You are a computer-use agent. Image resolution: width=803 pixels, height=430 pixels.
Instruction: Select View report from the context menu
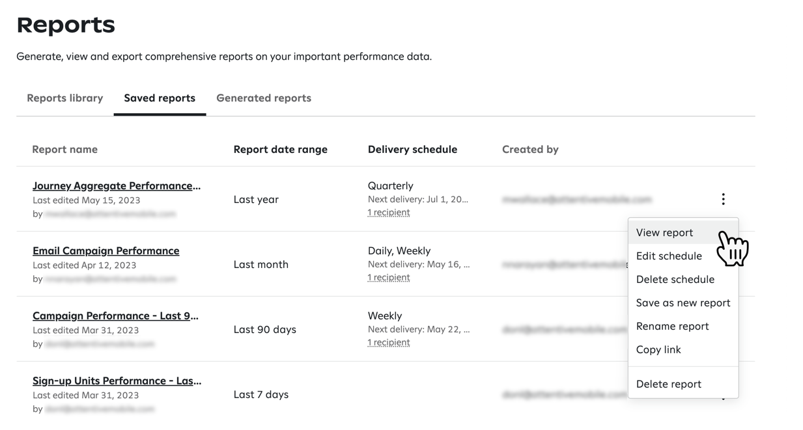(664, 232)
